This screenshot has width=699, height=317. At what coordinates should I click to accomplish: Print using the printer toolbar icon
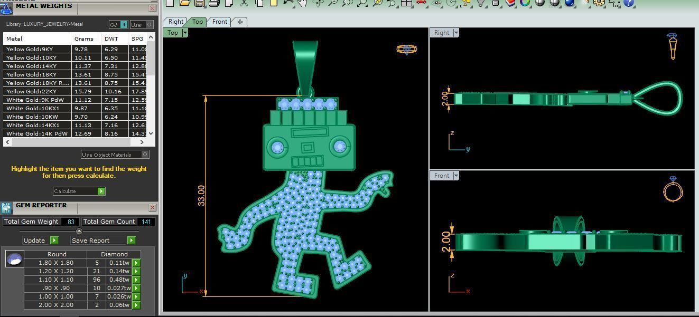pyautogui.click(x=214, y=3)
